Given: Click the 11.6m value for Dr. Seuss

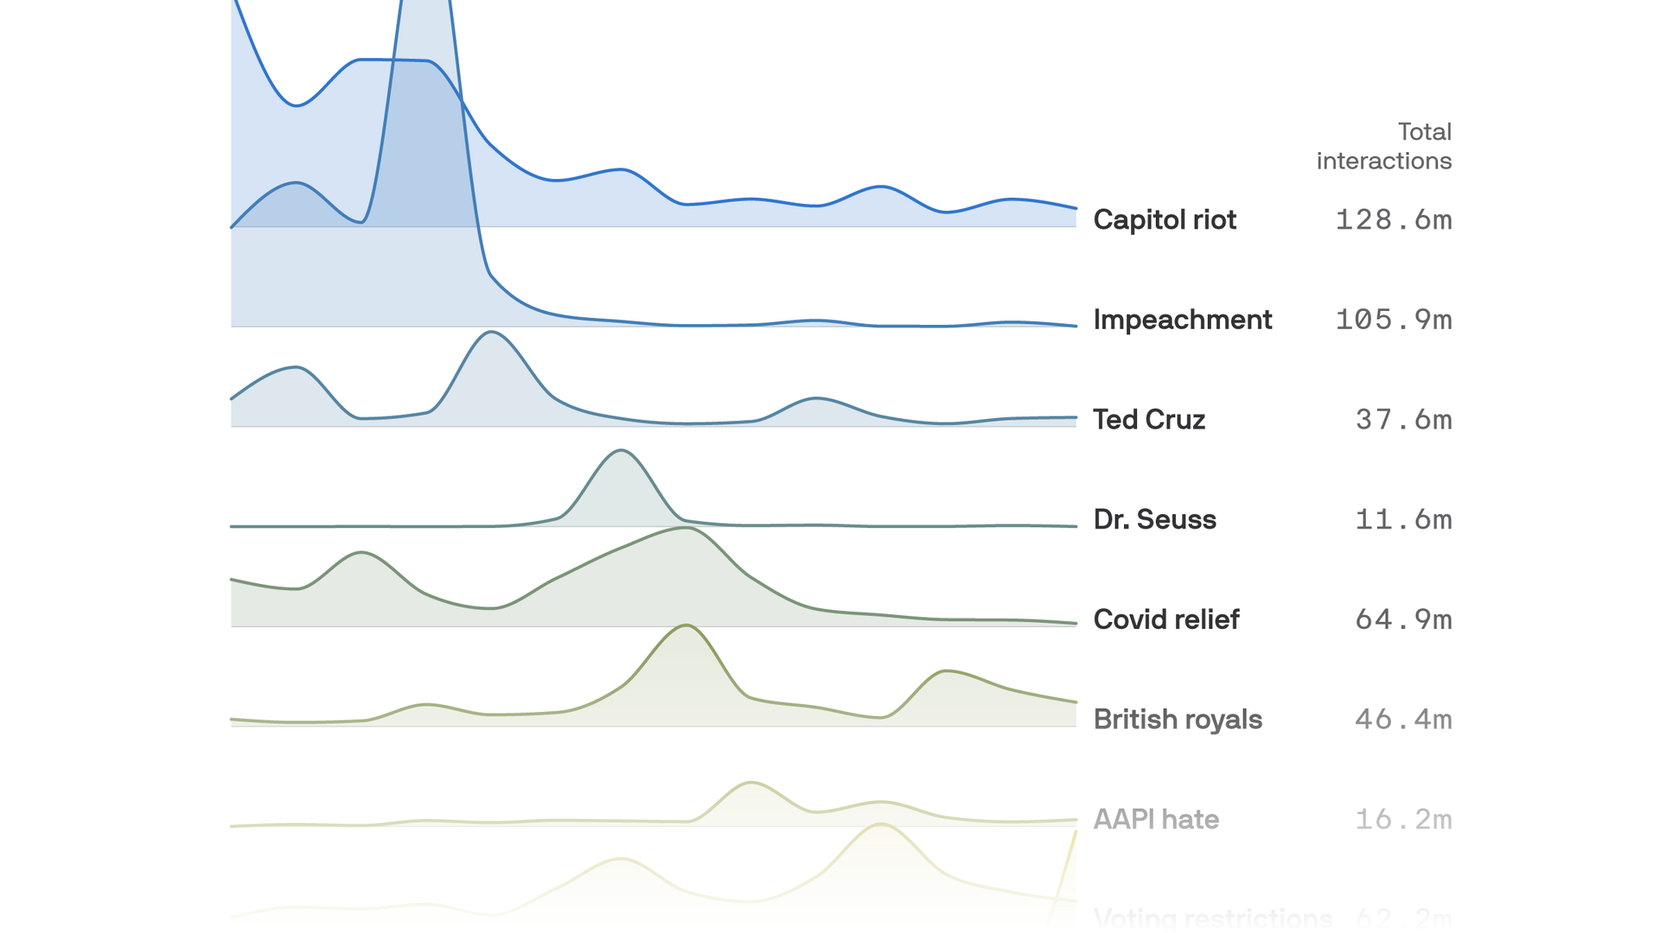Looking at the screenshot, I should click(x=1402, y=520).
